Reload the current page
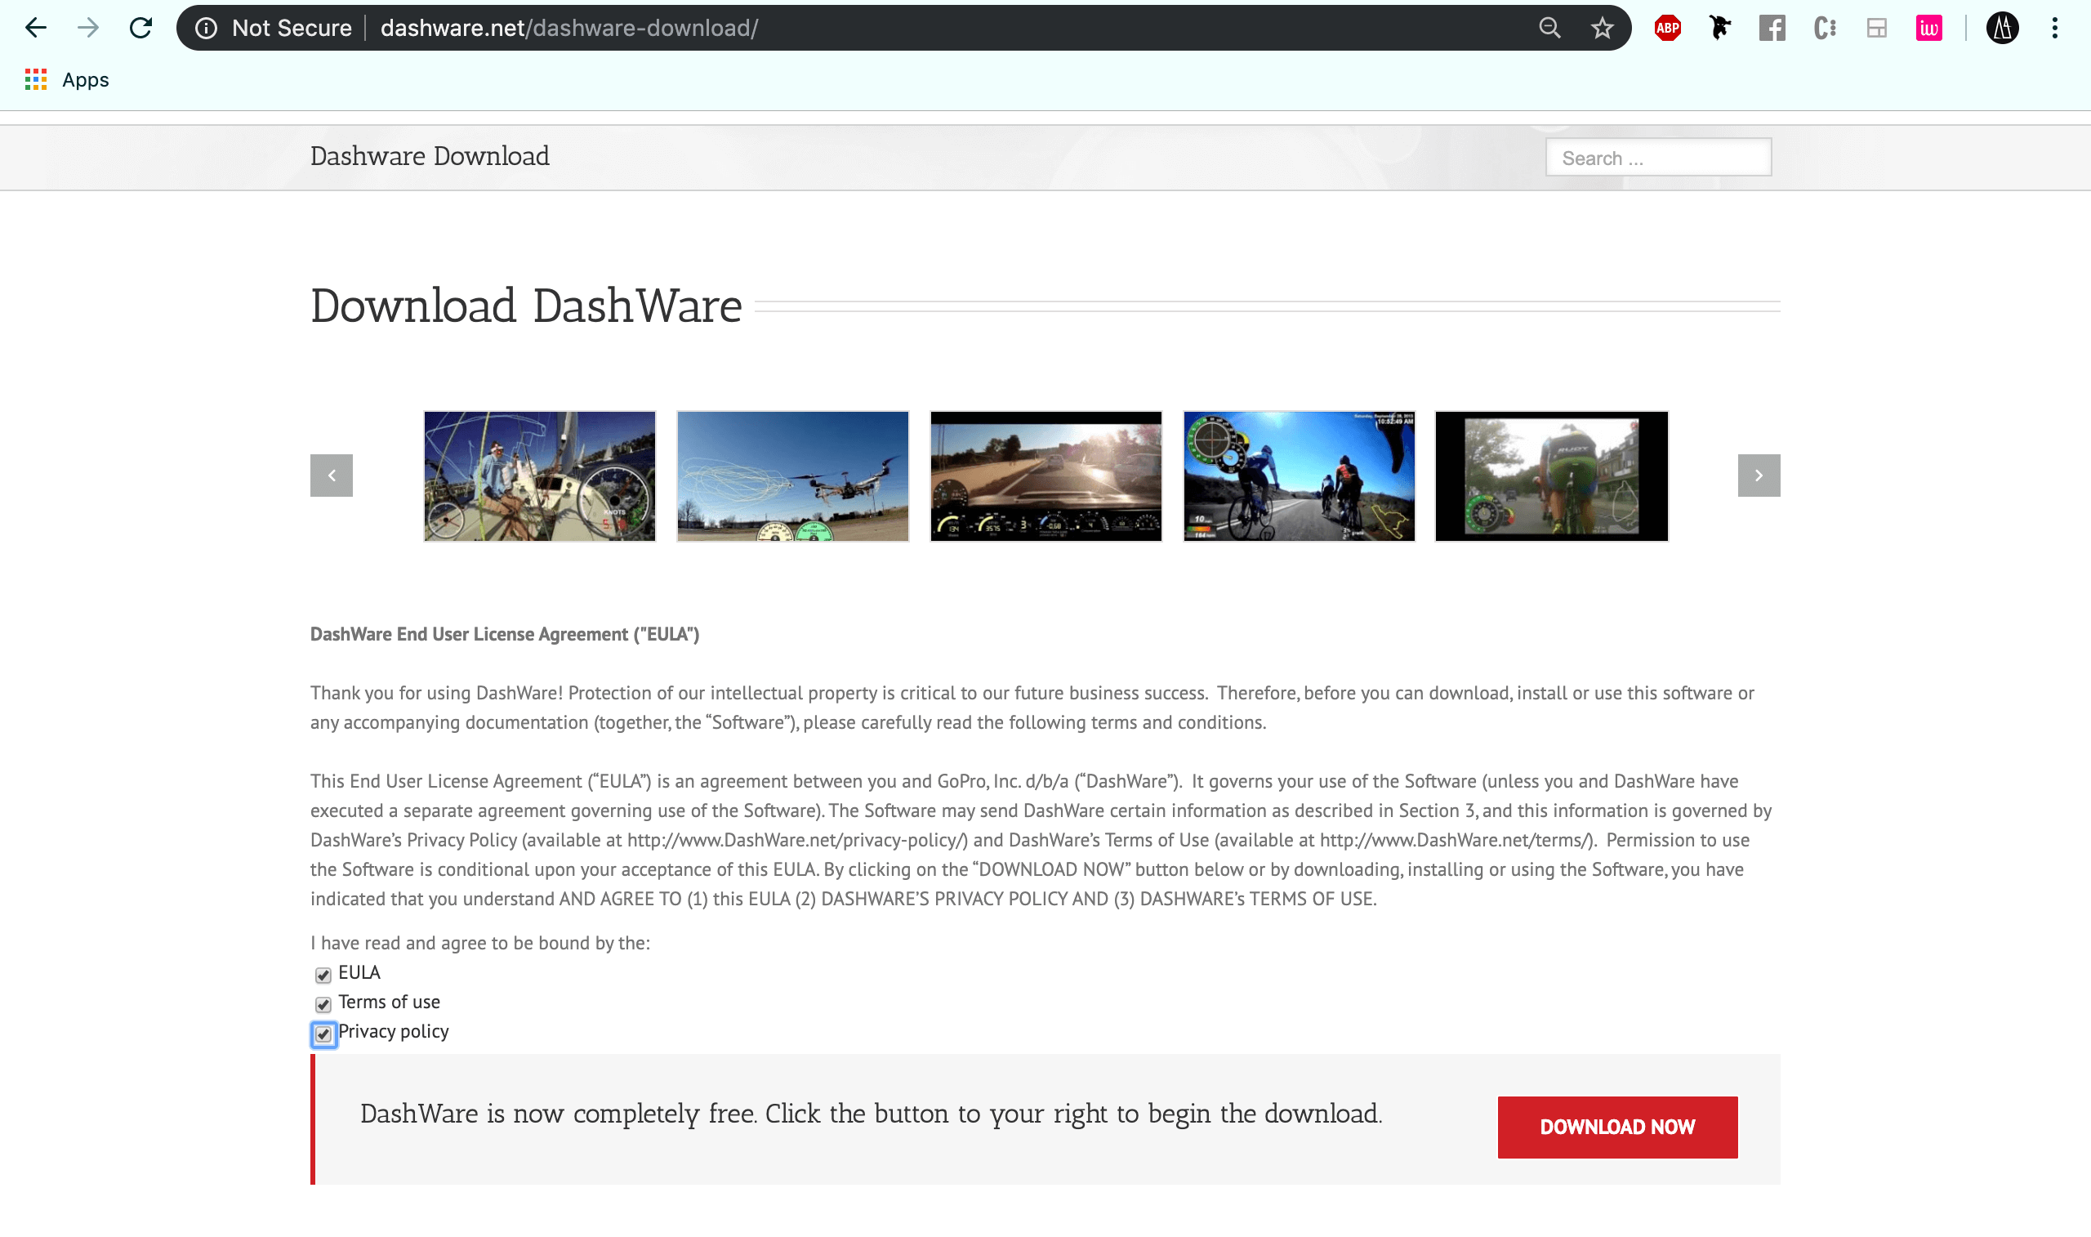 (x=140, y=28)
